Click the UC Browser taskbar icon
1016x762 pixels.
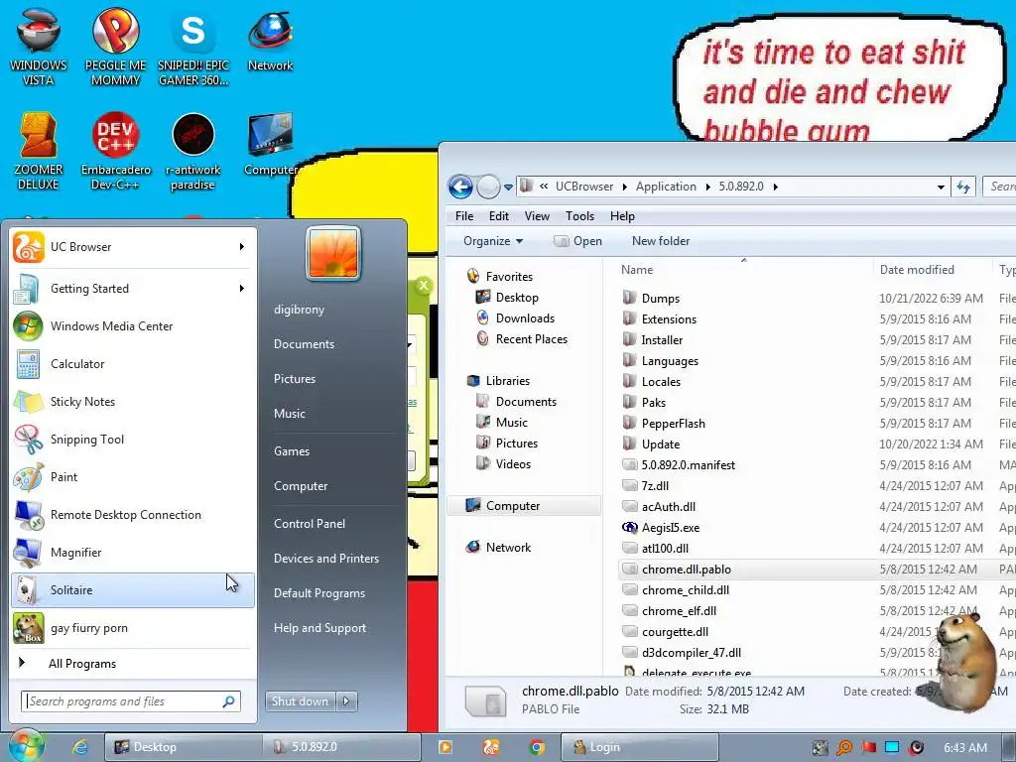(x=490, y=747)
